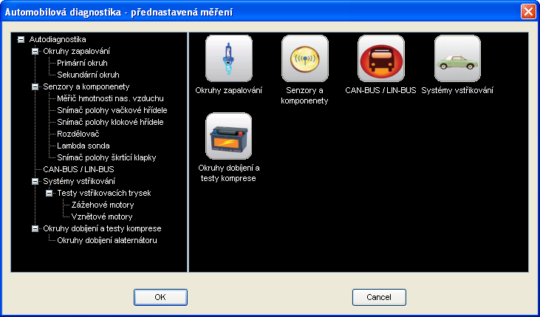Select the Systémy vstřikování car icon
Screen dimensions: 540x317
457,58
